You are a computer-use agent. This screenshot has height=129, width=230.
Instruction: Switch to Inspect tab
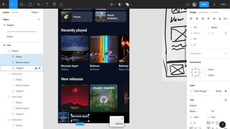click(x=215, y=12)
